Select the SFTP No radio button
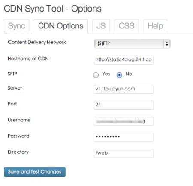 (x=119, y=75)
